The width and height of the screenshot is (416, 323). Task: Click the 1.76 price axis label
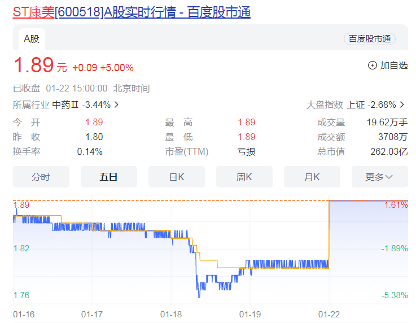21,295
